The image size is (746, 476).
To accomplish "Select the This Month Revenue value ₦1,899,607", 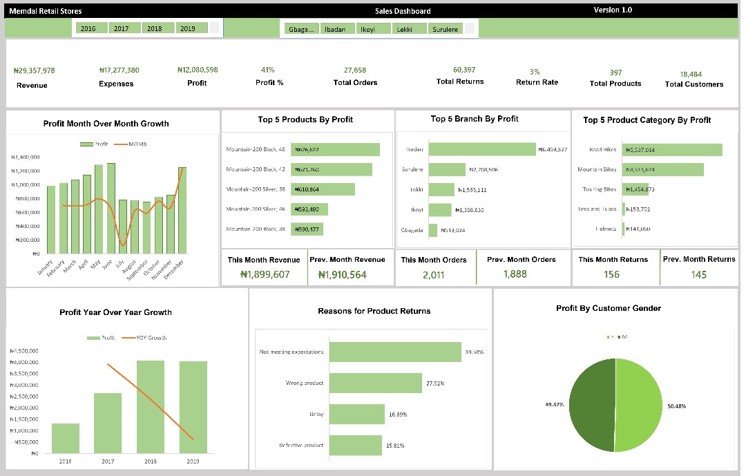I will (265, 274).
